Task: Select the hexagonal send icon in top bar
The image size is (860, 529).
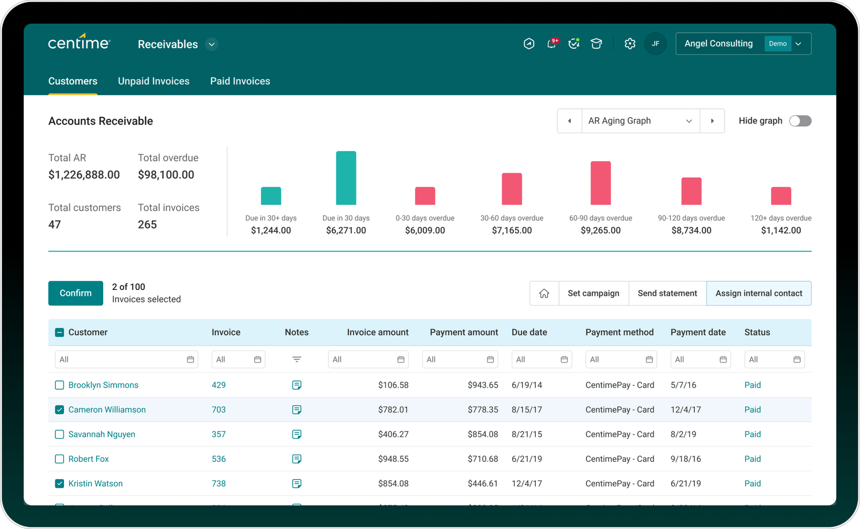Action: click(529, 44)
